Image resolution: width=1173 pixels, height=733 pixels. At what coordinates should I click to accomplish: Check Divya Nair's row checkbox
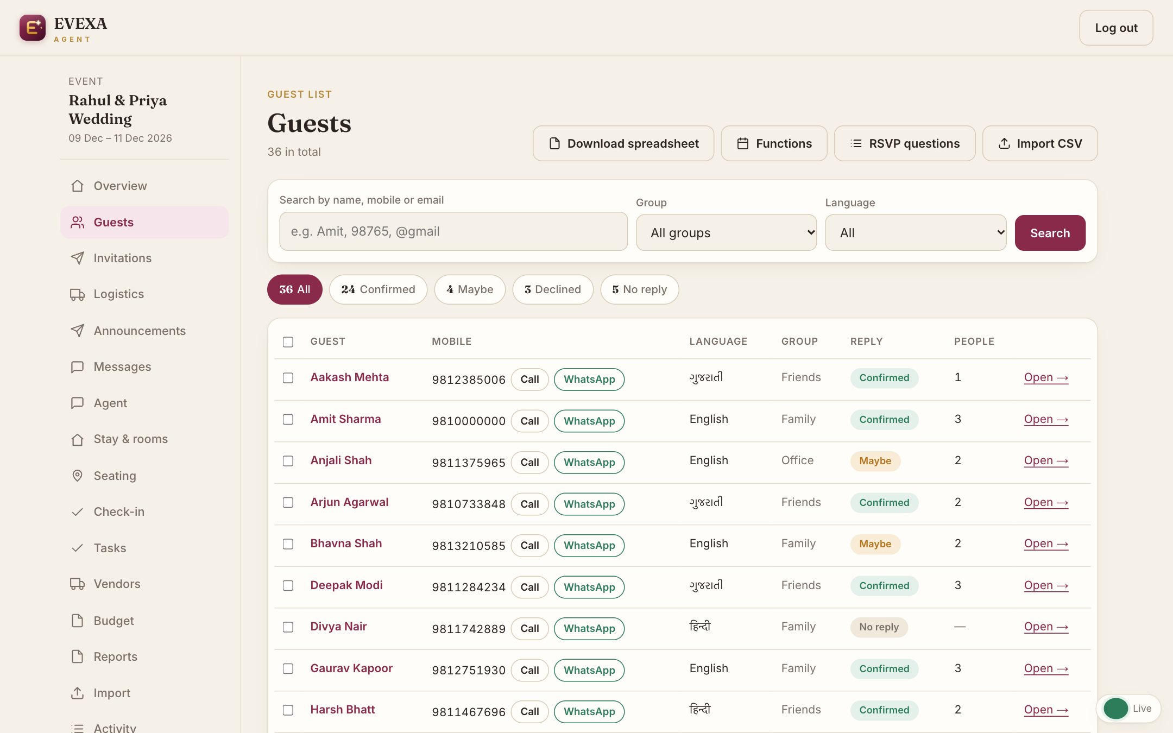tap(288, 627)
